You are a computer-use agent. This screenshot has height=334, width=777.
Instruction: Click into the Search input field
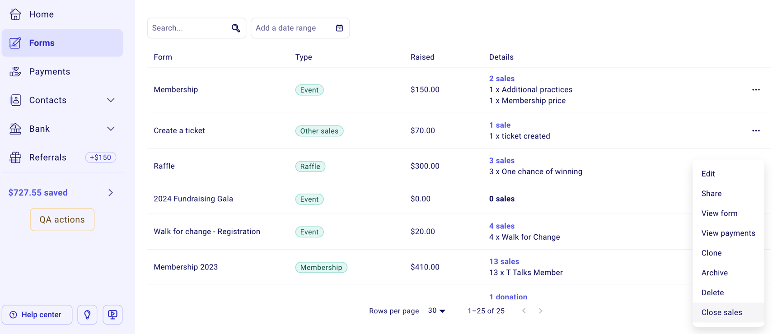(x=189, y=28)
